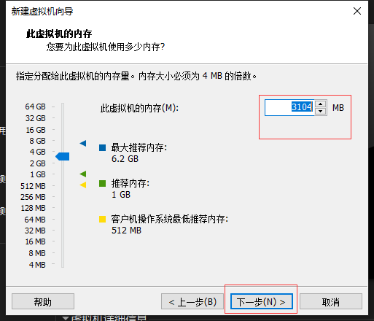374x321 pixels.
Task: Select the 16 GB scale label
Action: (x=36, y=130)
